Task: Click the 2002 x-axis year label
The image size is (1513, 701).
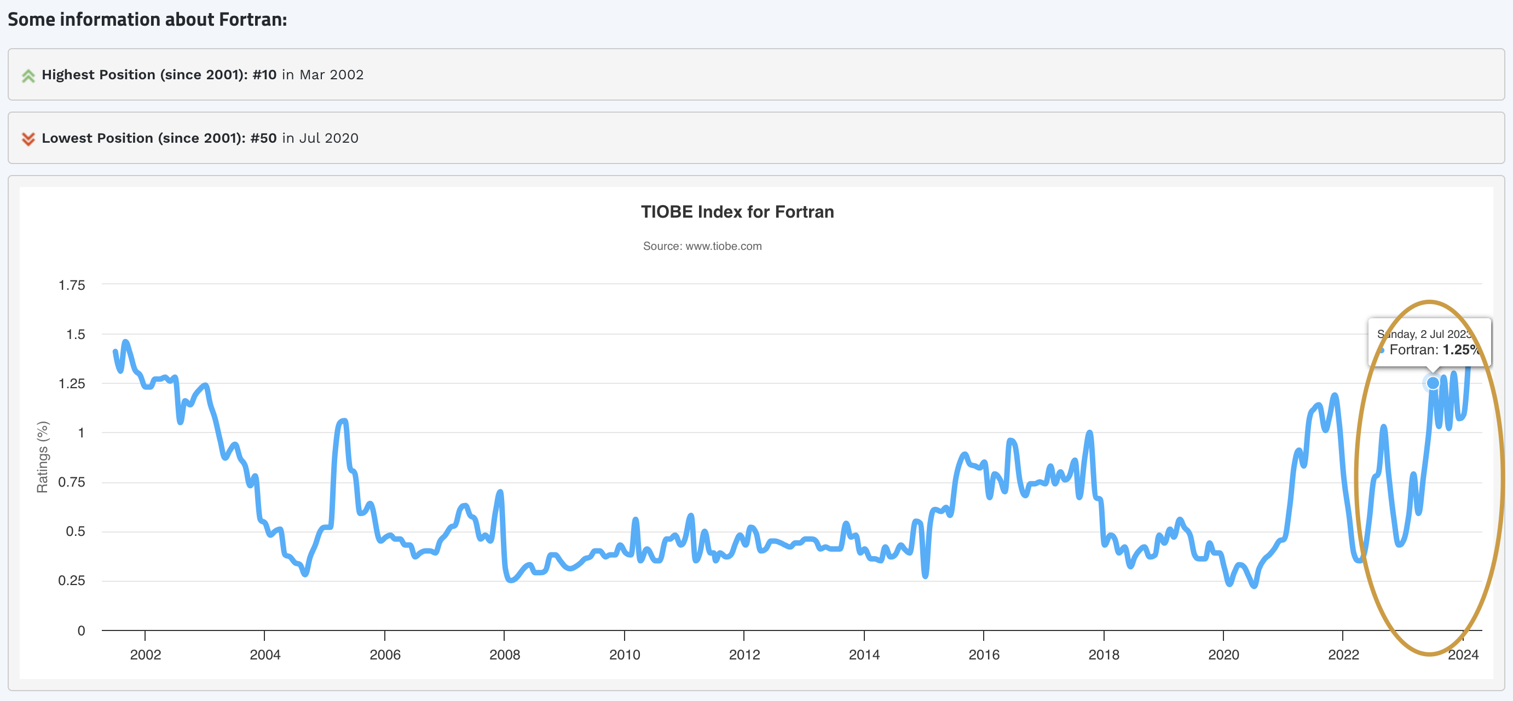Action: point(145,655)
